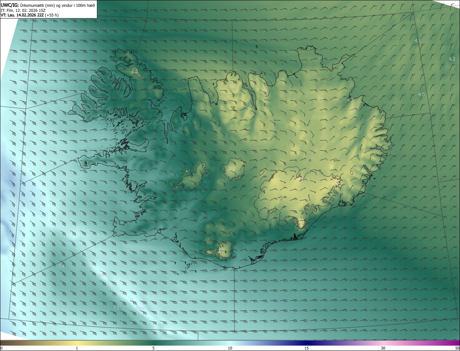
Task: Click the 'IT: Fim. 12. 02. 2026 15Z' line
Action: [23, 10]
